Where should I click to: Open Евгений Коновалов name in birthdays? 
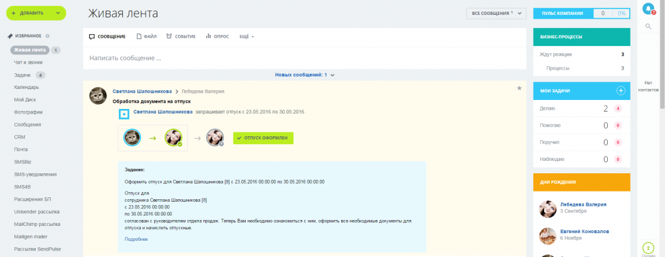584,232
